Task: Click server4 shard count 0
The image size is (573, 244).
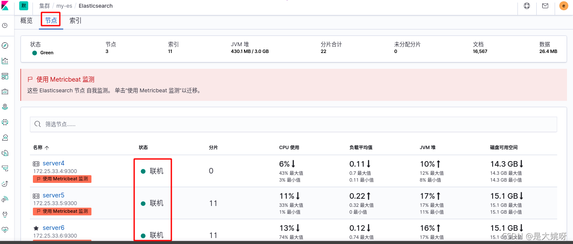Action: coord(211,171)
